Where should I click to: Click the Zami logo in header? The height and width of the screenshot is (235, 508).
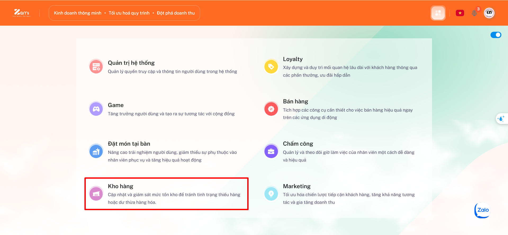(x=22, y=13)
